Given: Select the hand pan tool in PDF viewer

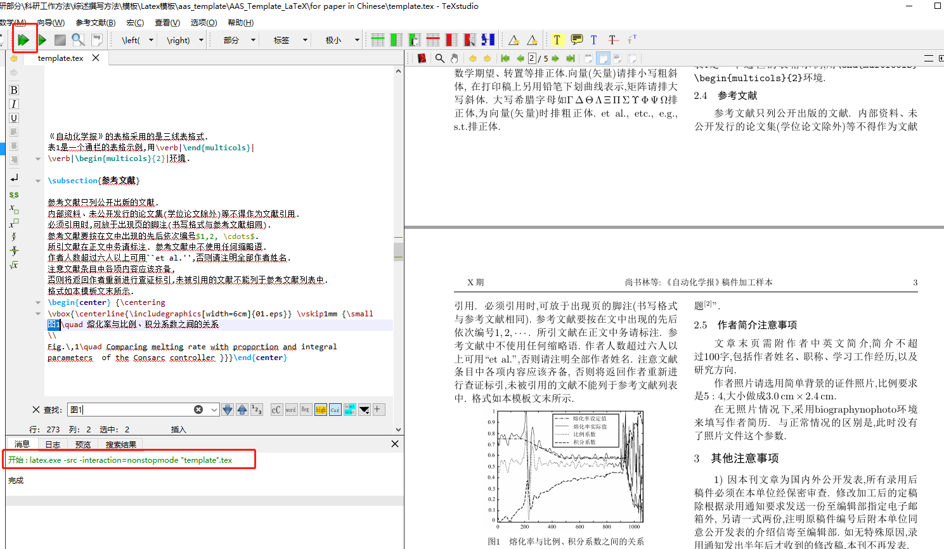Looking at the screenshot, I should 455,58.
